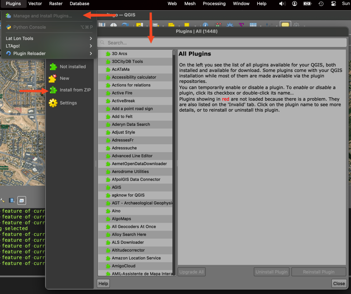Select 'AlgoMaps' plugin row
The width and height of the screenshot is (351, 294).
pos(135,219)
